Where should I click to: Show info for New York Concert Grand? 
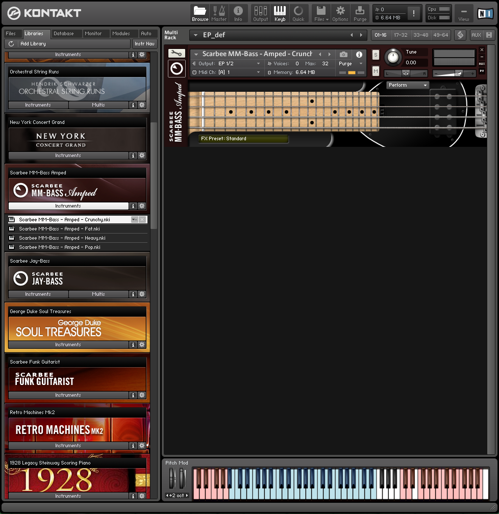[133, 156]
